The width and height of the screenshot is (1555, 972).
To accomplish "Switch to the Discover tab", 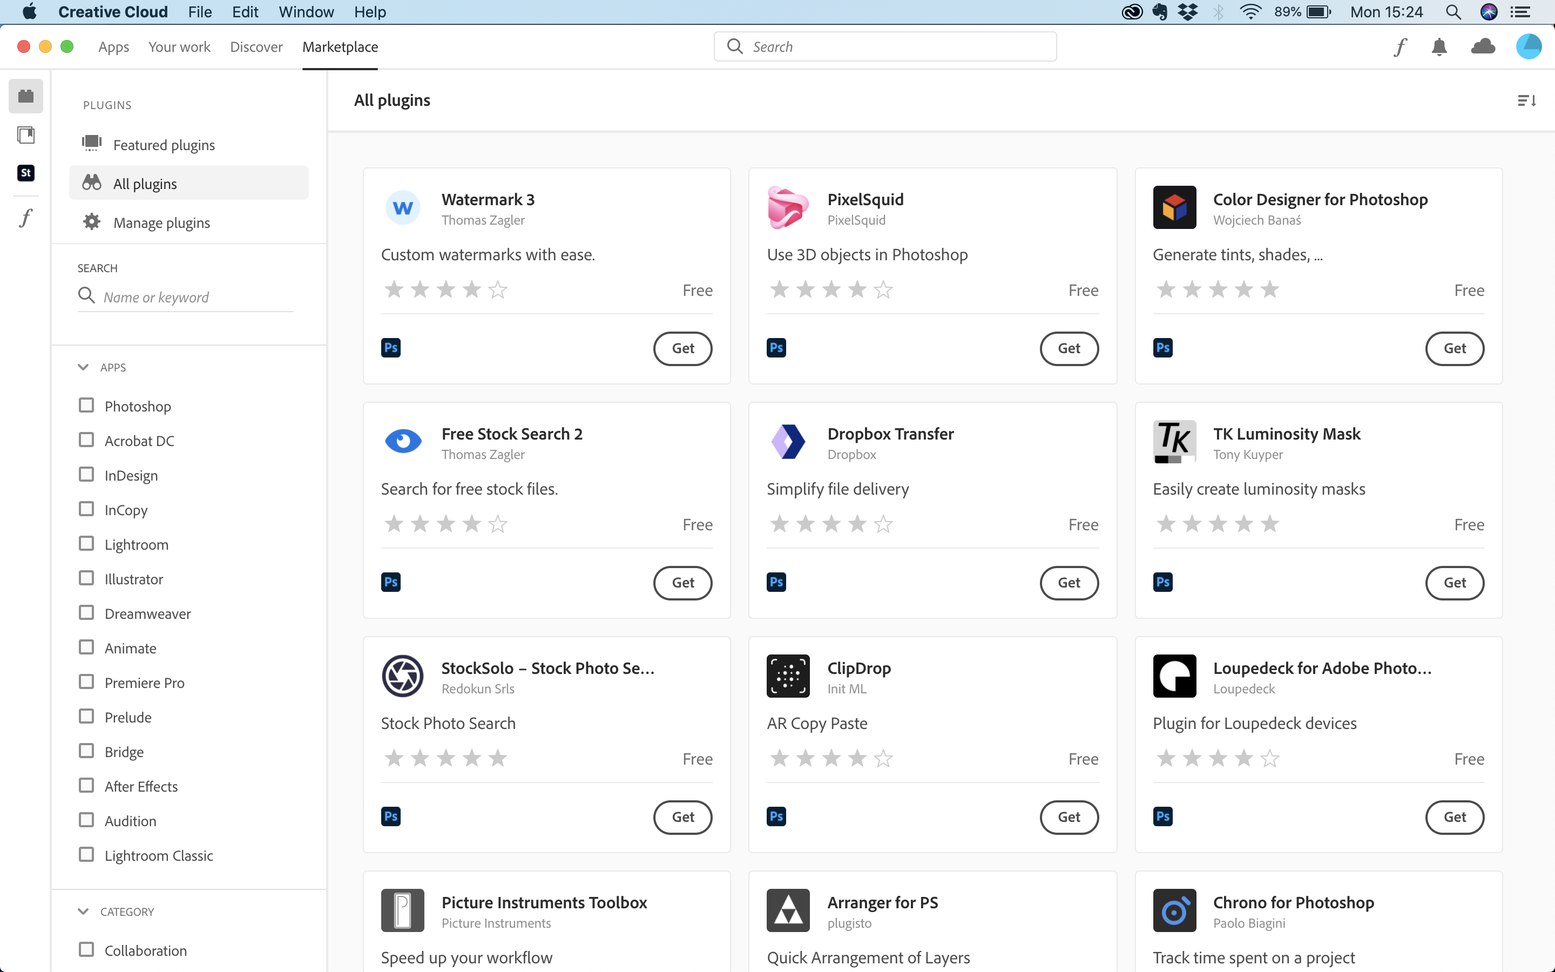I will 256,47.
